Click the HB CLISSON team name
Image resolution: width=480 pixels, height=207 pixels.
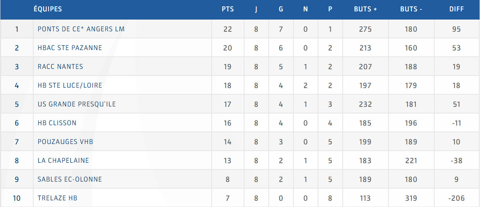pyautogui.click(x=57, y=123)
